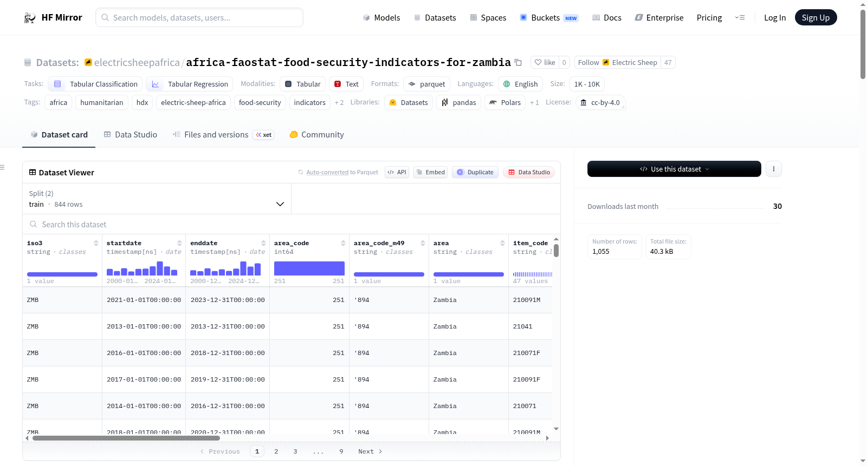
Task: Open the Tabular Classification task tag
Action: pyautogui.click(x=95, y=84)
